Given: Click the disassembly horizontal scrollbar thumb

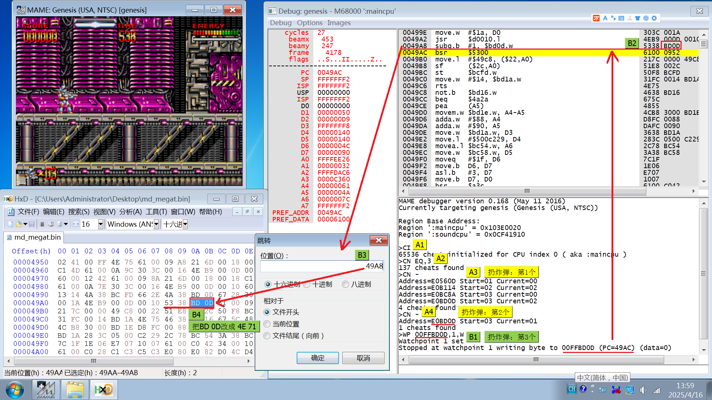Looking at the screenshot, I should (x=527, y=191).
